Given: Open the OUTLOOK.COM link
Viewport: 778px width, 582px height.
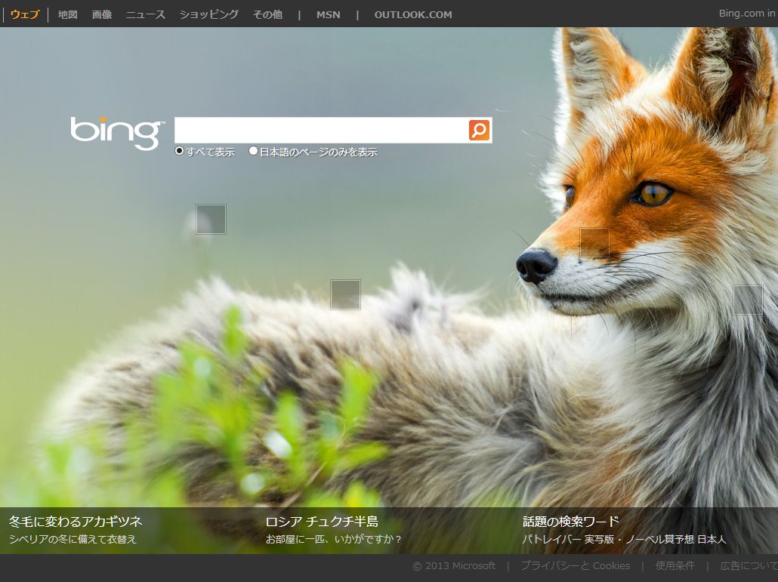Looking at the screenshot, I should [413, 15].
